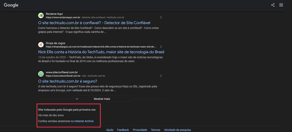Click the Reclame Aqui site name
This screenshot has height=132, width=292.
coord(54,14)
